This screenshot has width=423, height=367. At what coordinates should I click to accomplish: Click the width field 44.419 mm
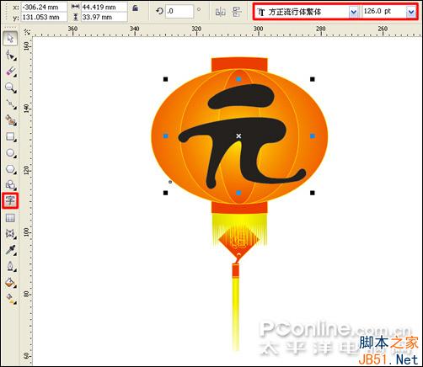coord(104,7)
